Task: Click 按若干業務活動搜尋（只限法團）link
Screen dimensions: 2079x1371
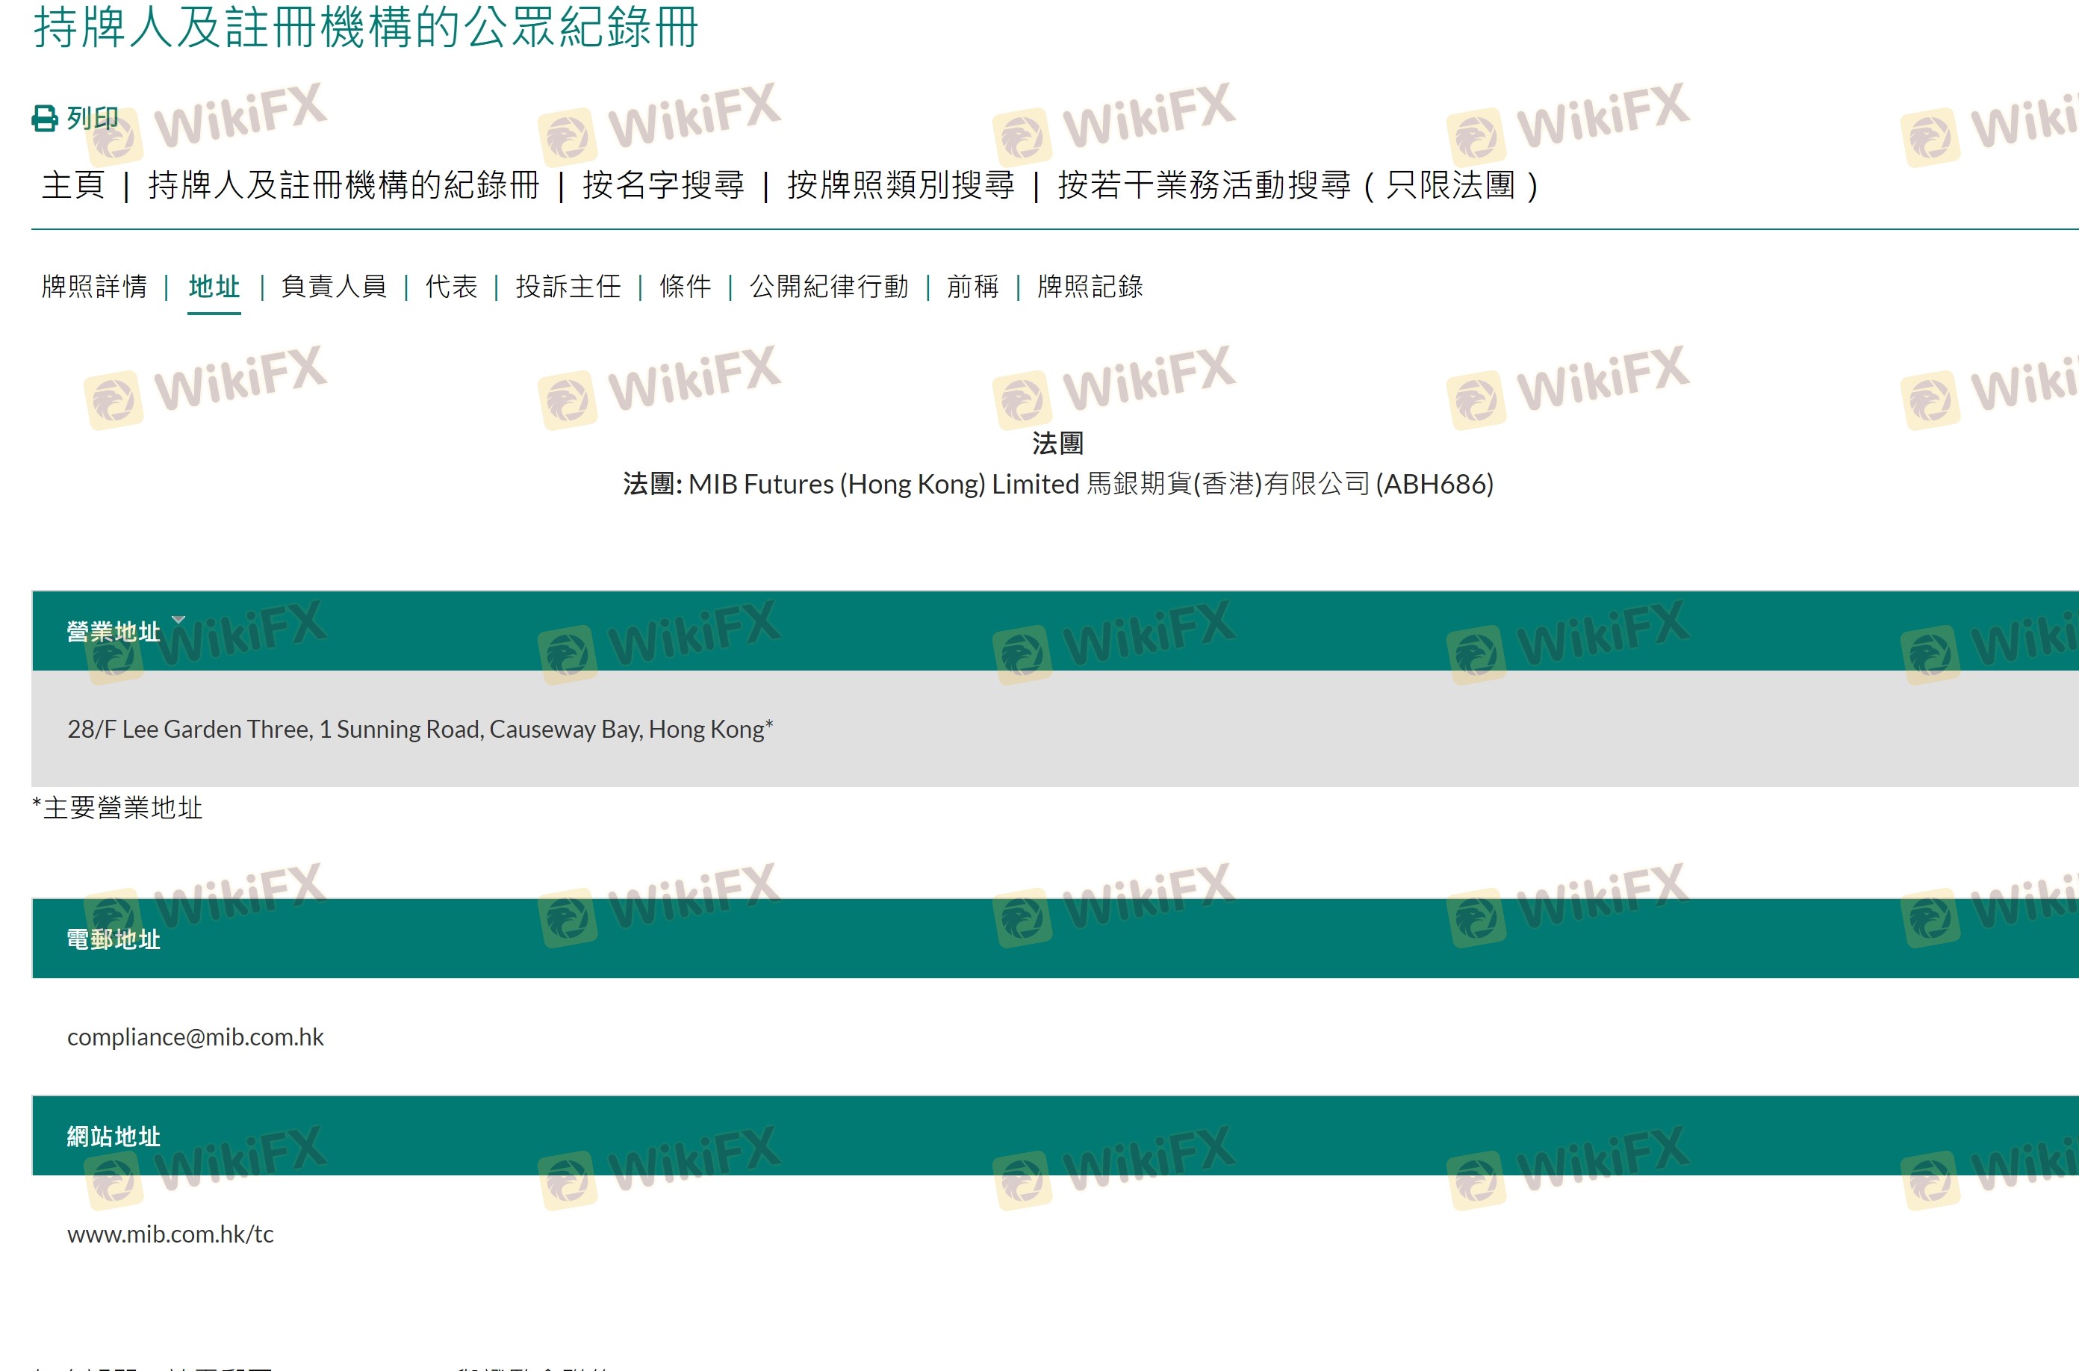Action: coord(1297,184)
